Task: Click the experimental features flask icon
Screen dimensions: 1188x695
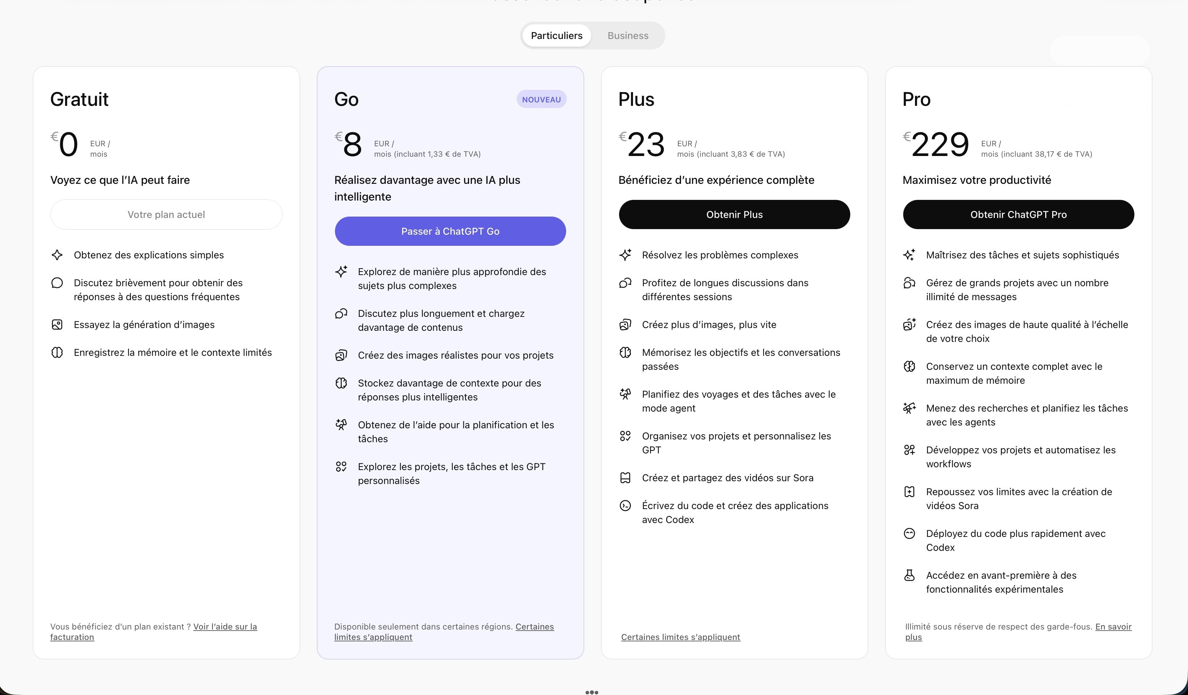Action: pyautogui.click(x=909, y=575)
